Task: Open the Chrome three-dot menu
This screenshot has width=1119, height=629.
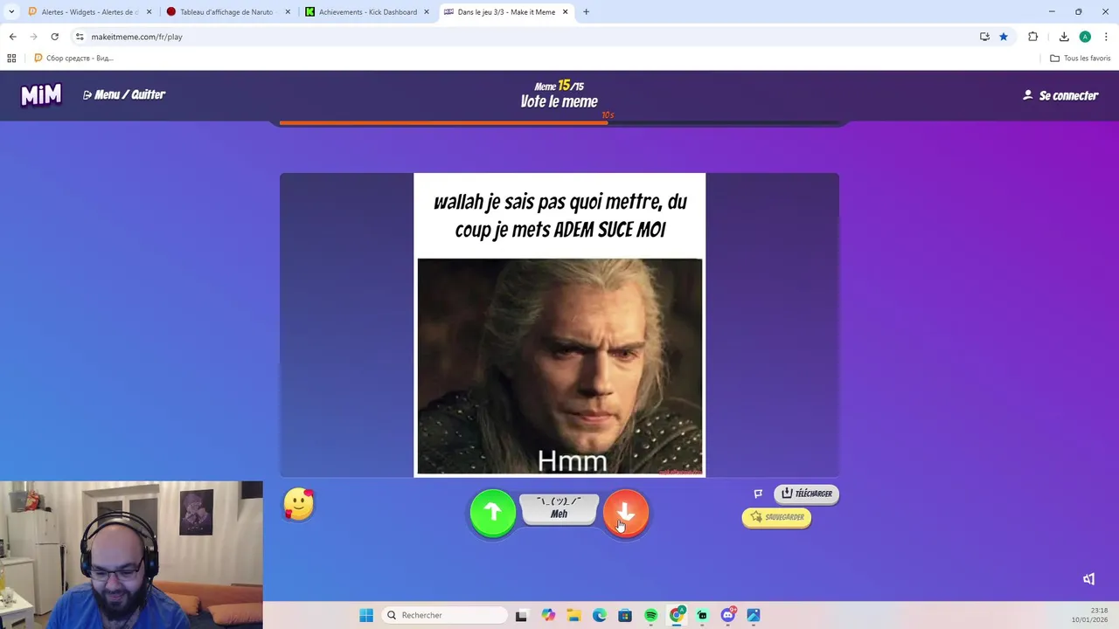Action: [1106, 37]
